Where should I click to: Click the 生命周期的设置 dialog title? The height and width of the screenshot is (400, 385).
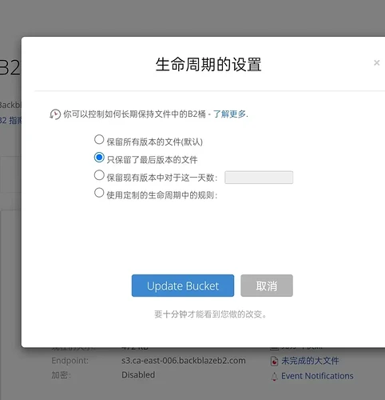[208, 65]
